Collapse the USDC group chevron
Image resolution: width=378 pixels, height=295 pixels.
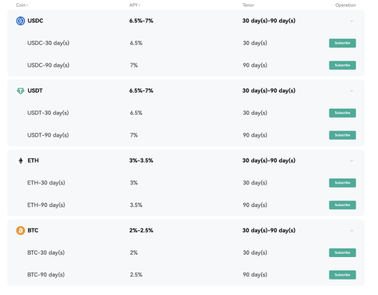point(351,21)
